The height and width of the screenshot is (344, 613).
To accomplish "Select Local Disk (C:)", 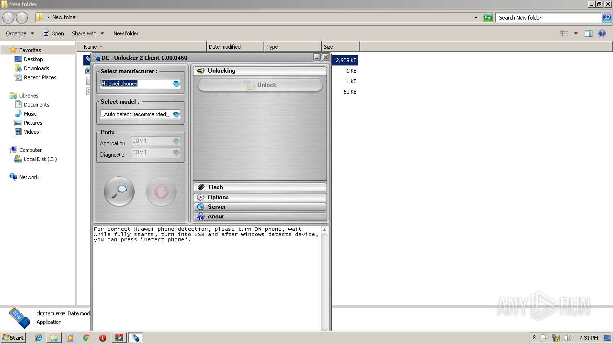I will [x=40, y=159].
